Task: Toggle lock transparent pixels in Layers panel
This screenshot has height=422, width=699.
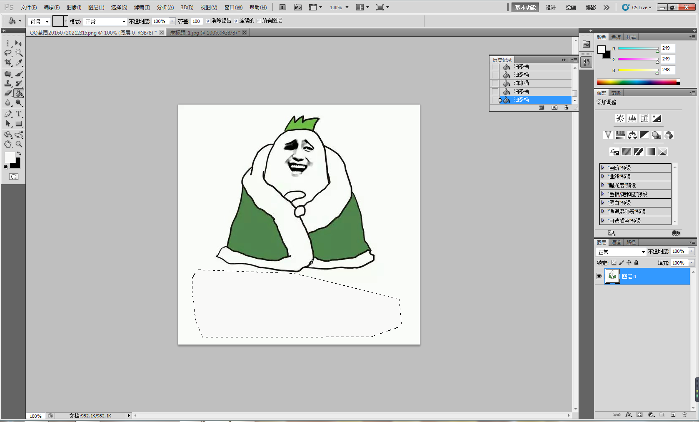Action: [x=614, y=262]
